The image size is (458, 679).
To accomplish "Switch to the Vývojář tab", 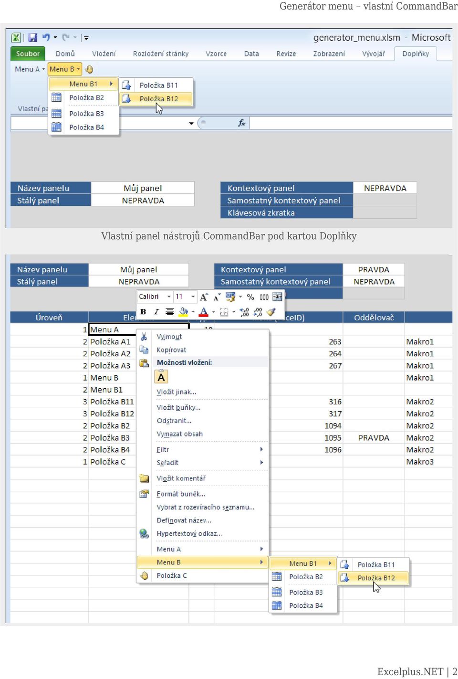I will point(374,54).
